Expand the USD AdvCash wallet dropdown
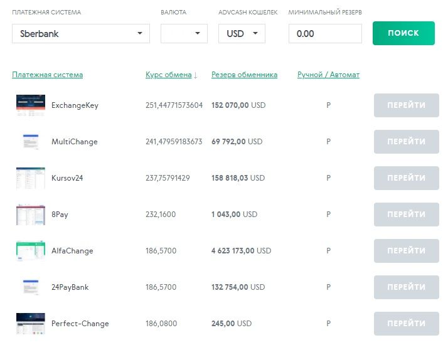 (242, 34)
